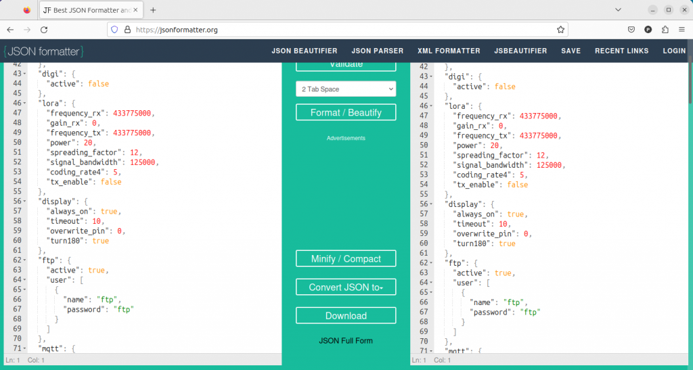This screenshot has width=693, height=370.
Task: Click "signal_bandwidth" value in right editor
Action: (549, 165)
